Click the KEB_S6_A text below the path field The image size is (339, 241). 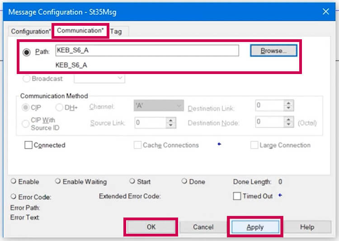coord(71,65)
